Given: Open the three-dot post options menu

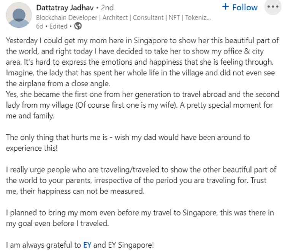Looking at the screenshot, I should point(273,7).
